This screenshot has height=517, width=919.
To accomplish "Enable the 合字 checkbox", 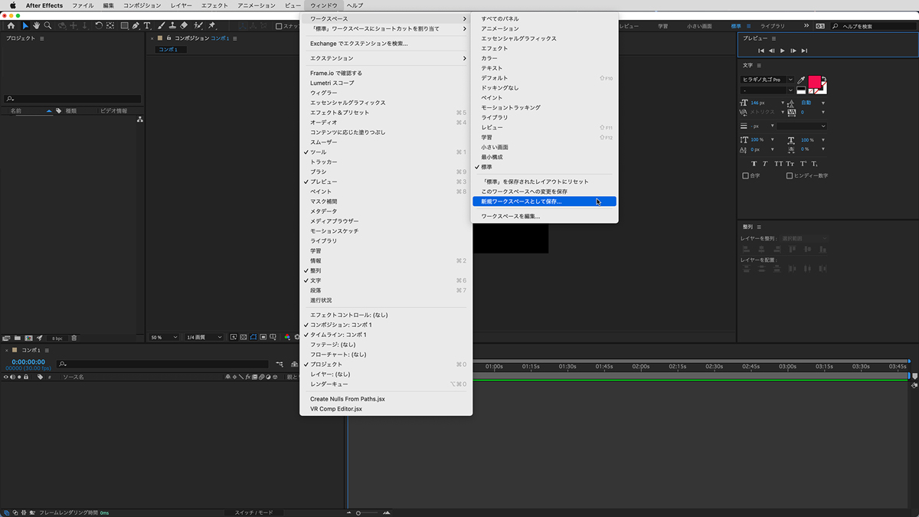I will 746,175.
